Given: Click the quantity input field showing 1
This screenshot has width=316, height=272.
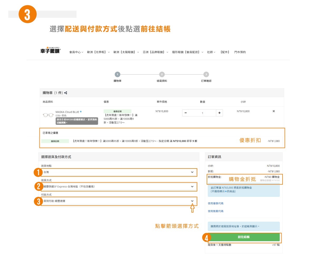Looking at the screenshot, I should click(x=203, y=113).
